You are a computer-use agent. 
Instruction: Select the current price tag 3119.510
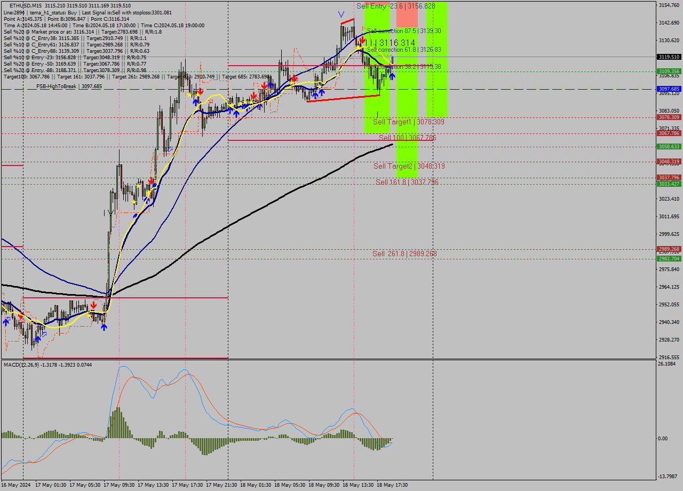[x=669, y=57]
